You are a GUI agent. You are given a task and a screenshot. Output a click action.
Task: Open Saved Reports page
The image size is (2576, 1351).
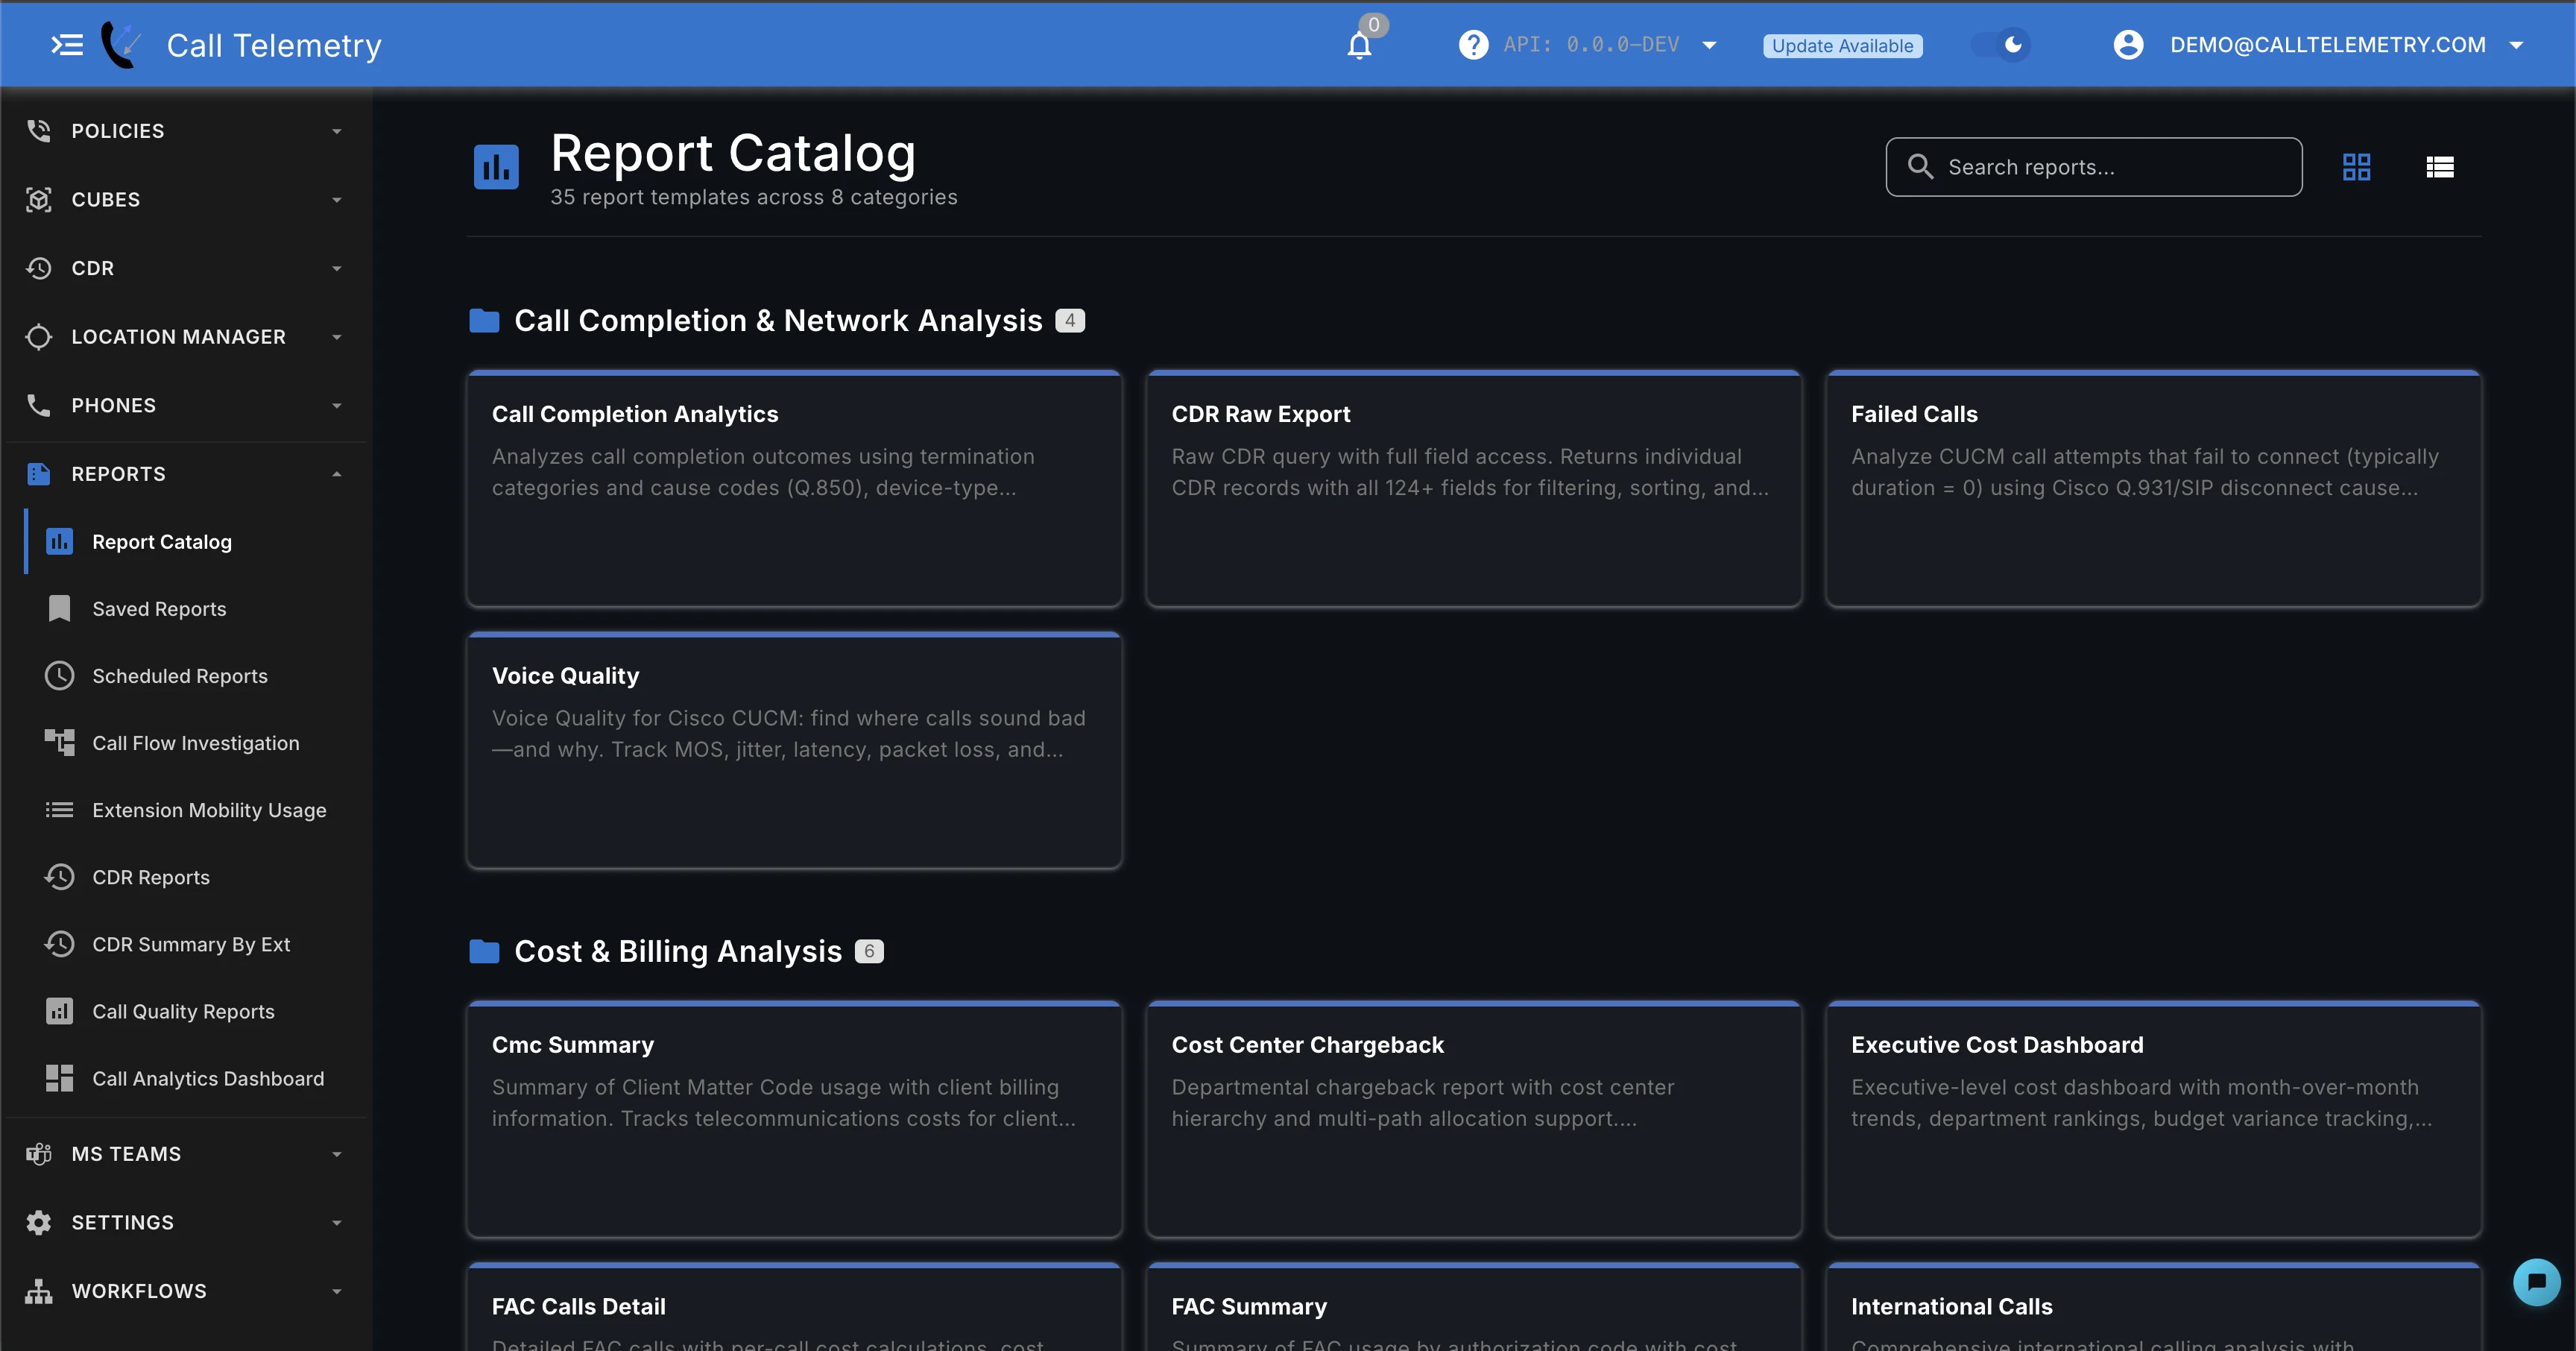[x=196, y=608]
